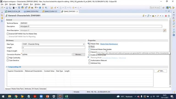
Task: Check the Attribute Only checkbox
Action: (x=89, y=63)
